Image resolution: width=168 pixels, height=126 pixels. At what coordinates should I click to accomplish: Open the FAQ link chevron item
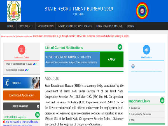(x=133, y=120)
